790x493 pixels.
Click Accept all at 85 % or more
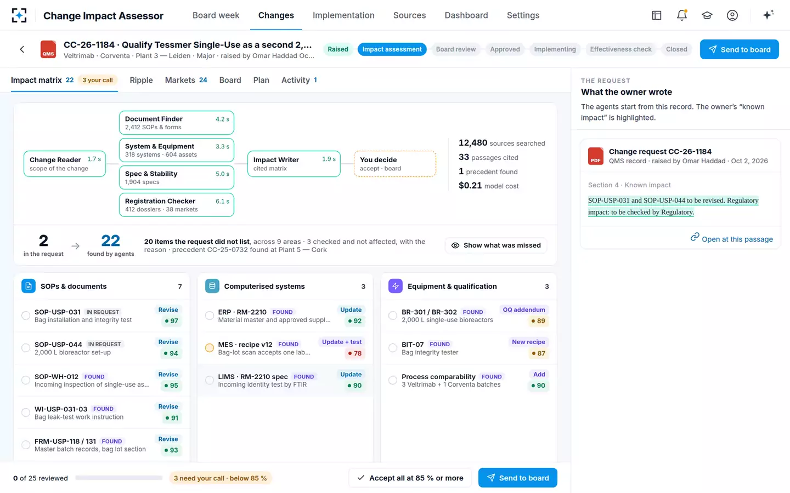pyautogui.click(x=410, y=478)
